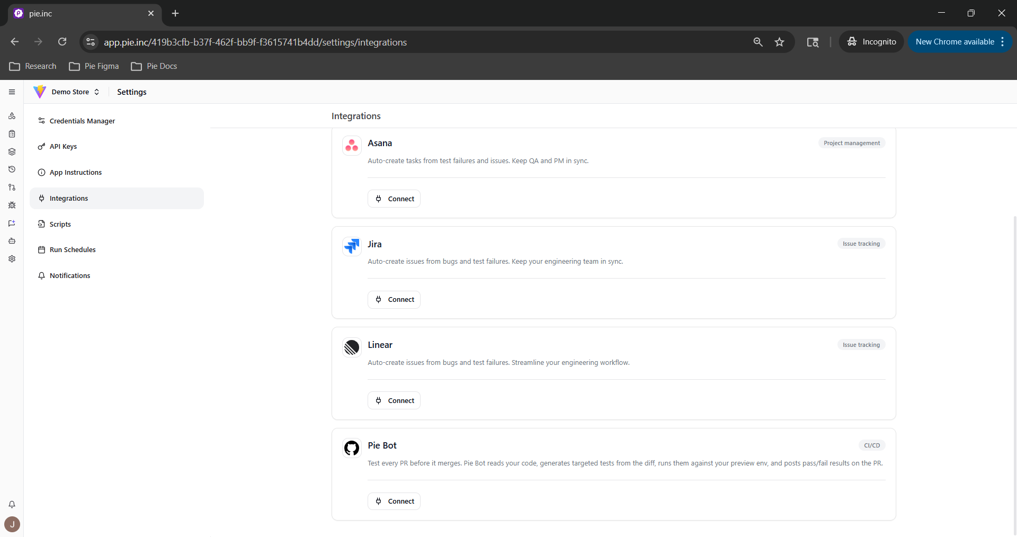This screenshot has width=1017, height=537.
Task: Open the hamburger menu in the sidebar
Action: tap(12, 92)
